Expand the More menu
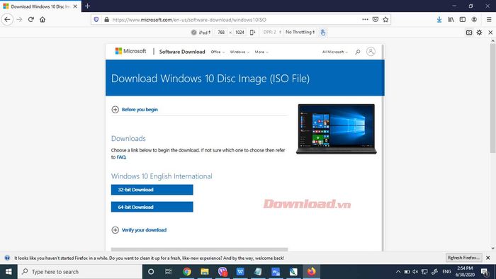This screenshot has height=279, width=496. click(261, 52)
